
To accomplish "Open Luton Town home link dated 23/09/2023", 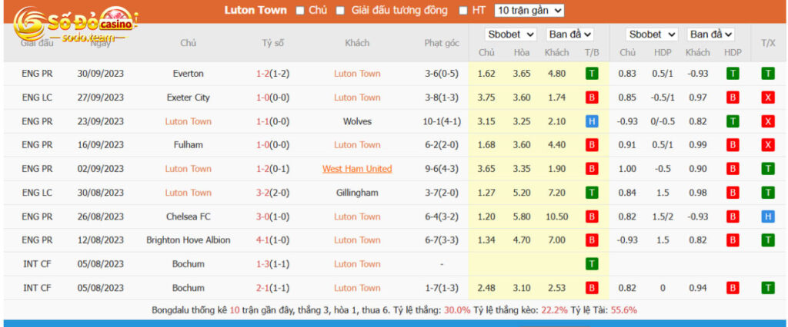I will 188,121.
